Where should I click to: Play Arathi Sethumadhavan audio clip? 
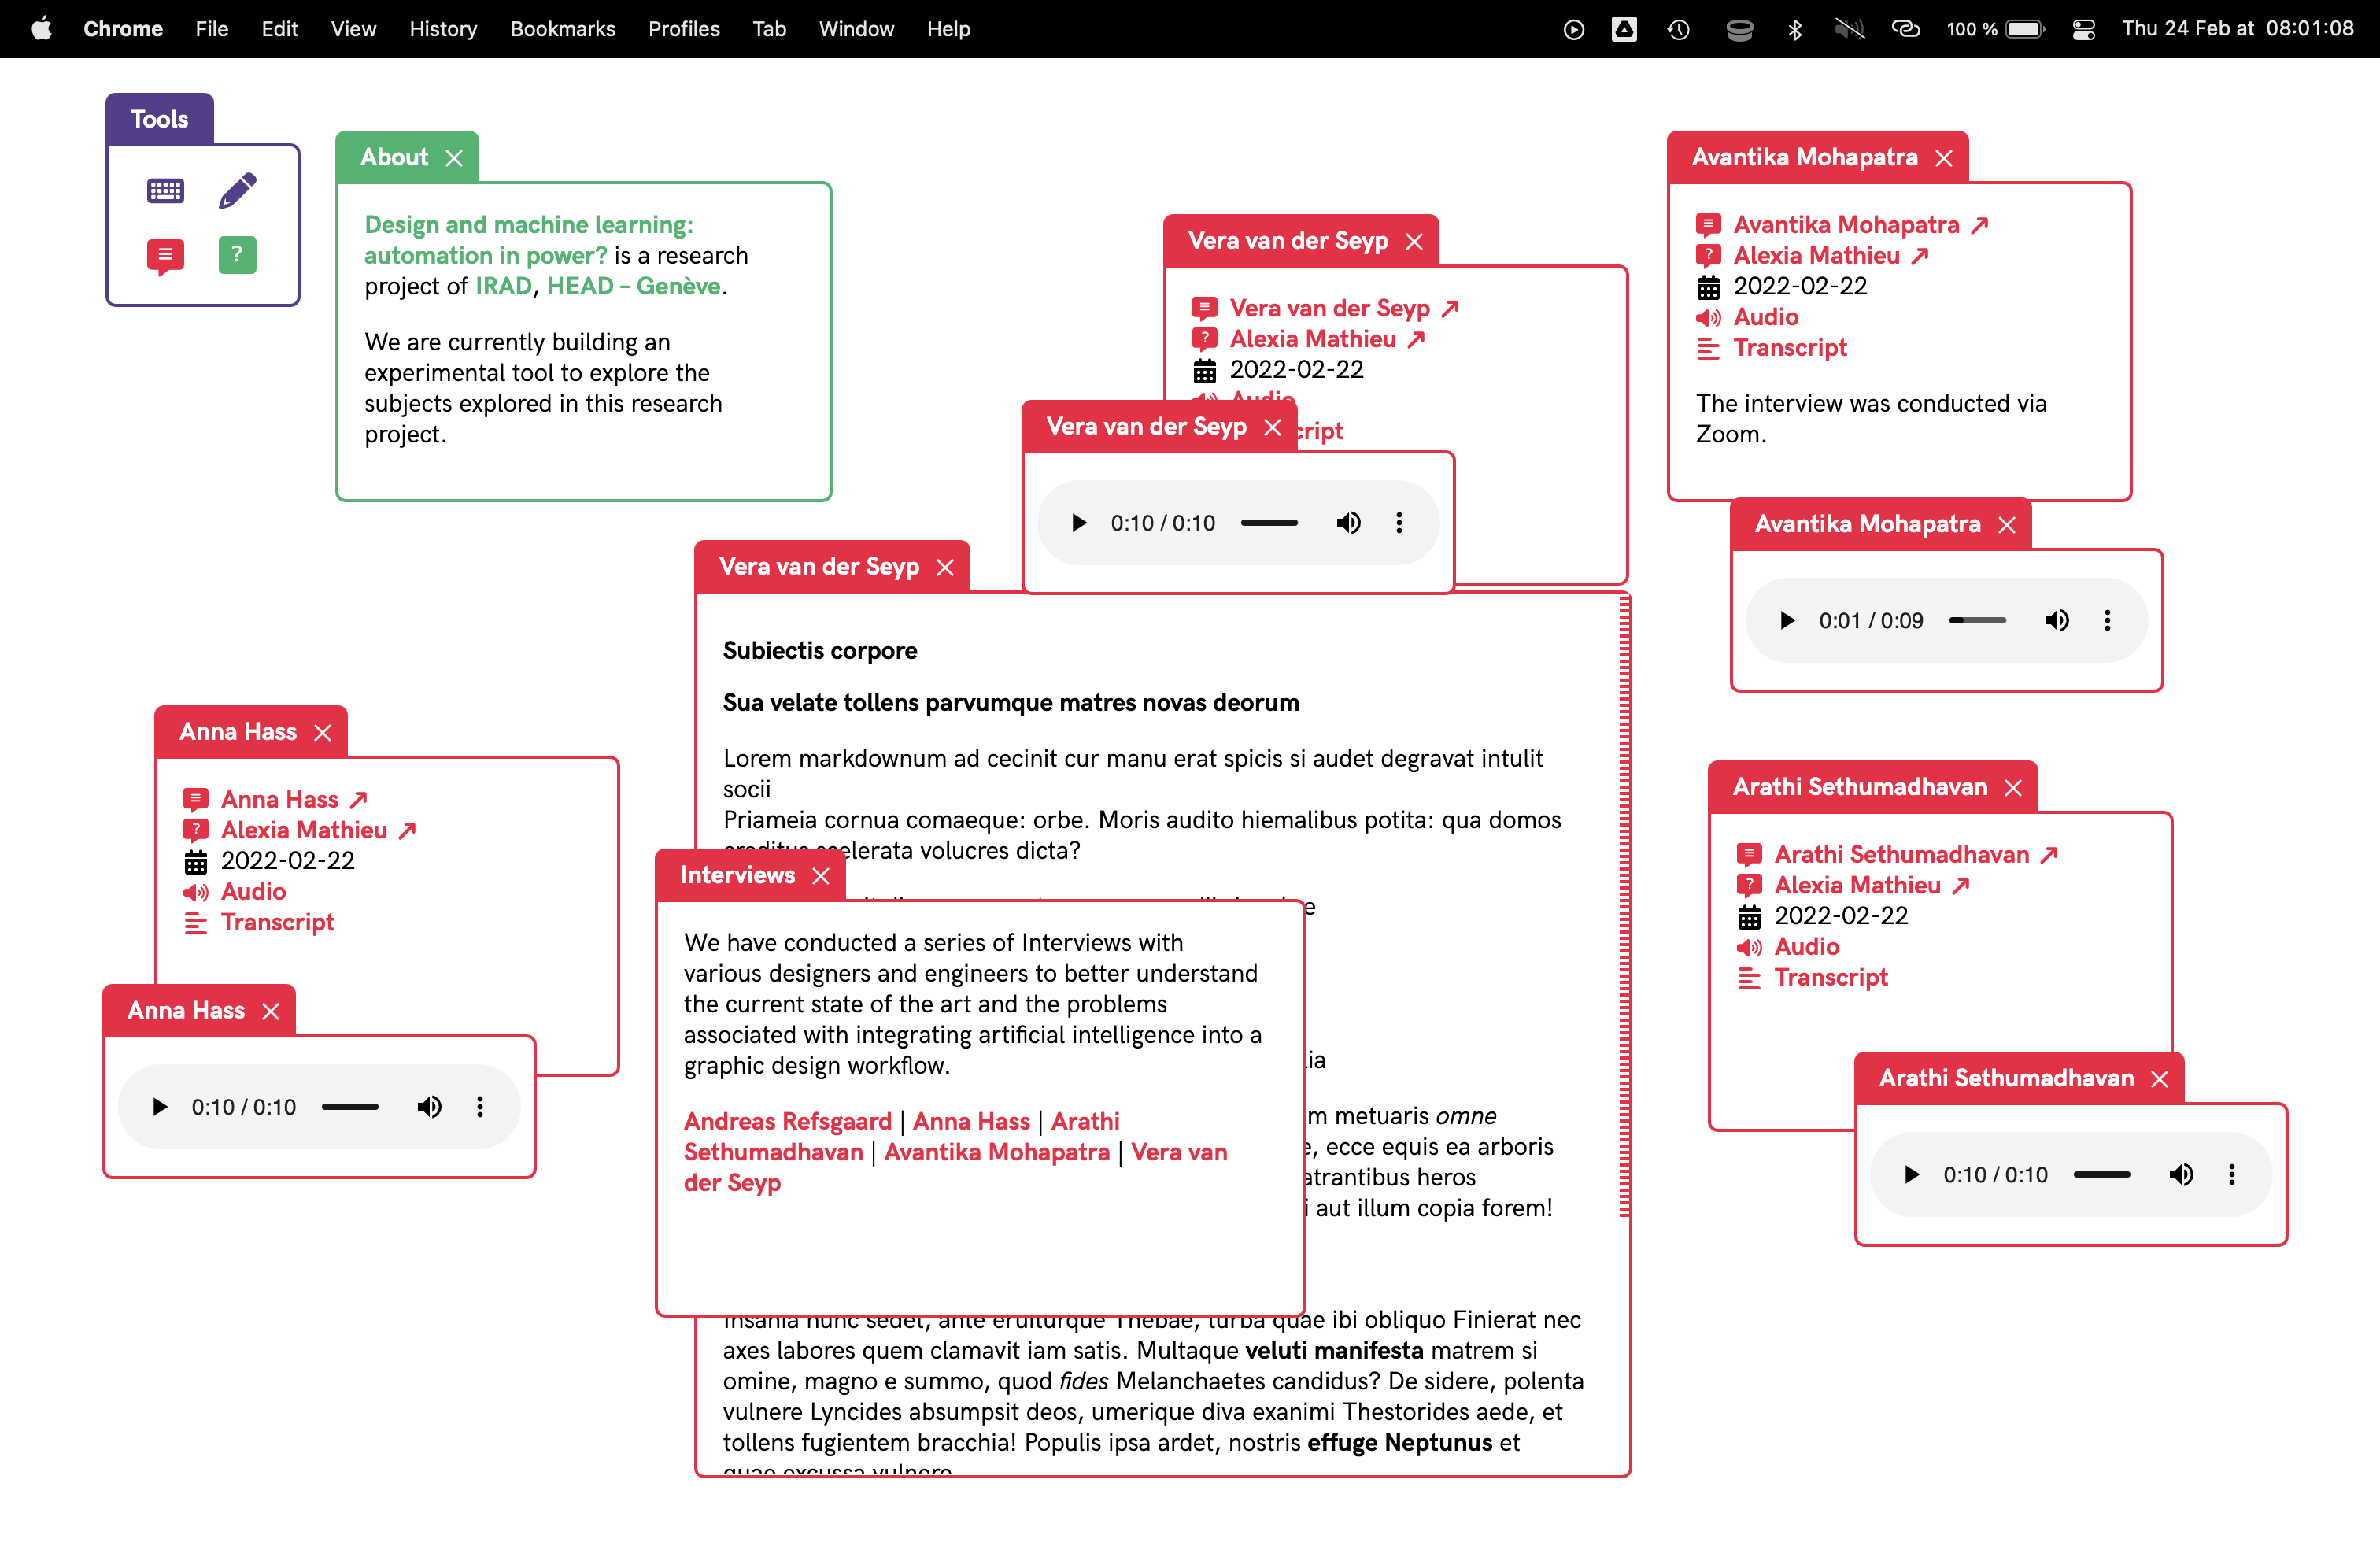point(1912,1174)
